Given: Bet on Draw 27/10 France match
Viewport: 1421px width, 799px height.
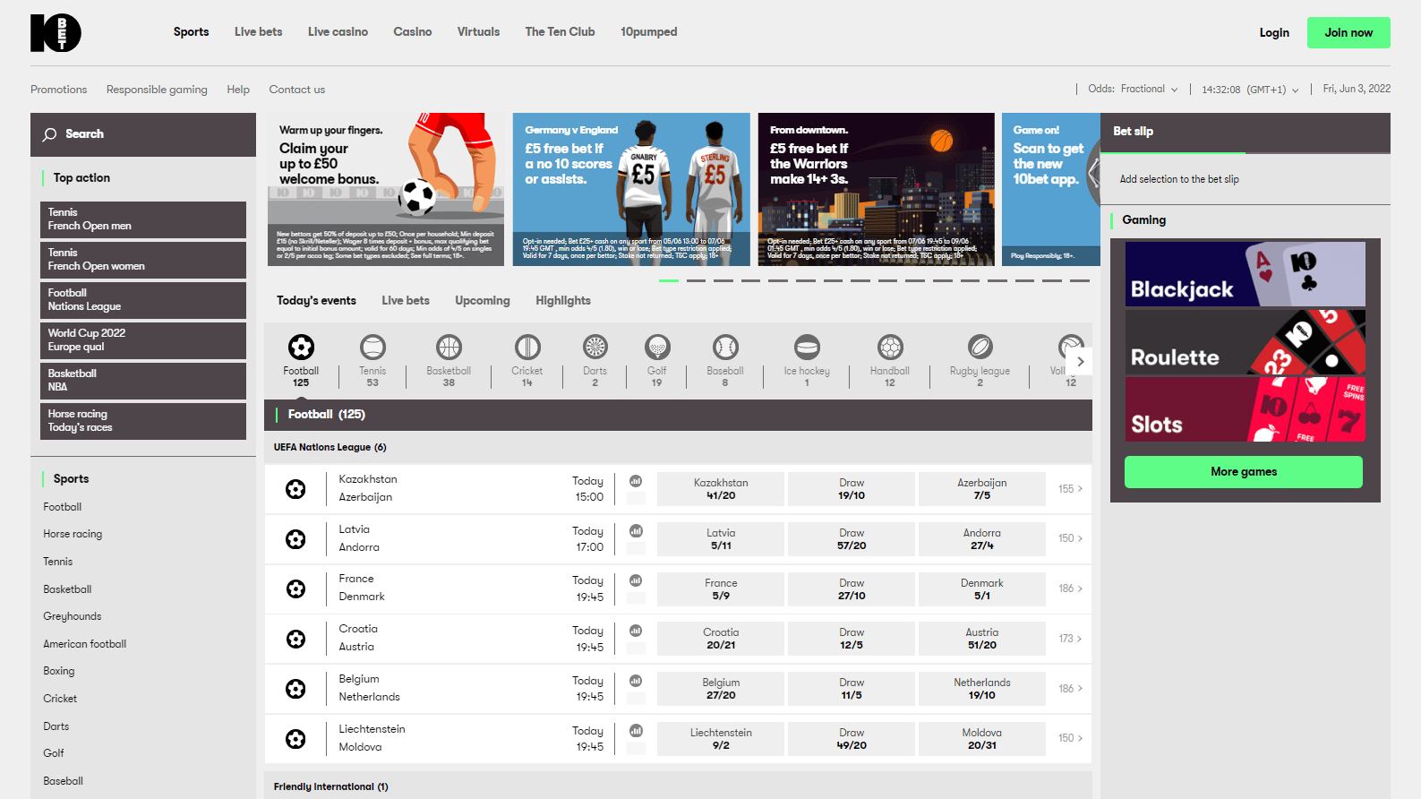Looking at the screenshot, I should coord(852,589).
